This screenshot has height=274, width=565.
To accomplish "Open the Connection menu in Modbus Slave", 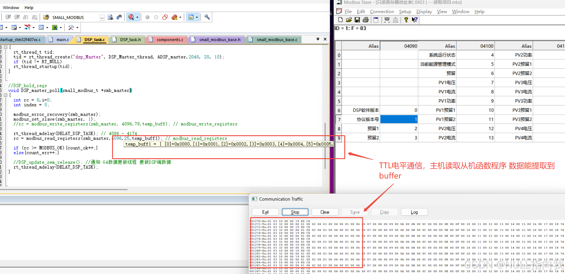I will coord(382,11).
